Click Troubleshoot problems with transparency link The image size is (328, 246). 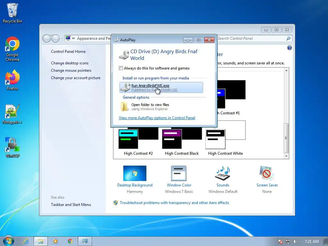pos(174,203)
